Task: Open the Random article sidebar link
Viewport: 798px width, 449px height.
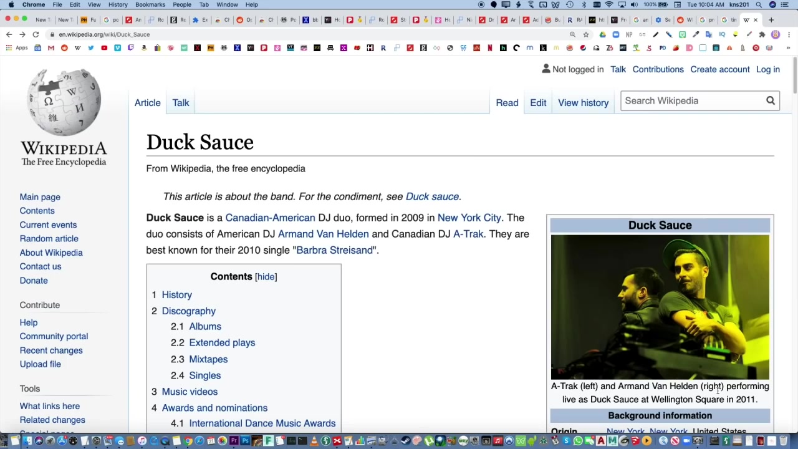Action: coord(49,238)
